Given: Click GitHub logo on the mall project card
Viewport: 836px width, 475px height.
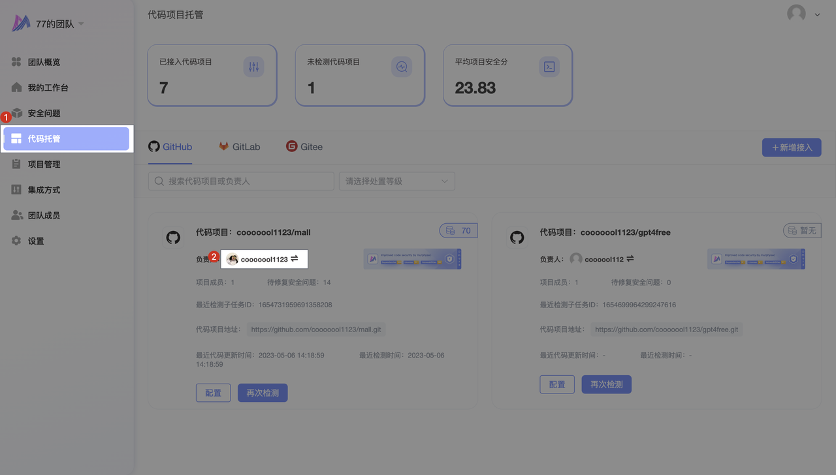Looking at the screenshot, I should pos(173,237).
